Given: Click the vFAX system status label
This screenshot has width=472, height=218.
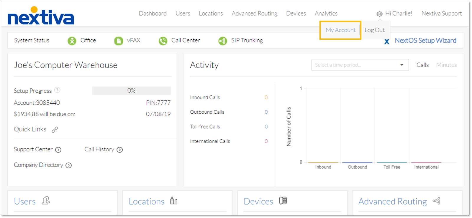Looking at the screenshot, I should [134, 40].
